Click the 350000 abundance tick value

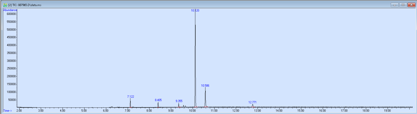pos(12,53)
